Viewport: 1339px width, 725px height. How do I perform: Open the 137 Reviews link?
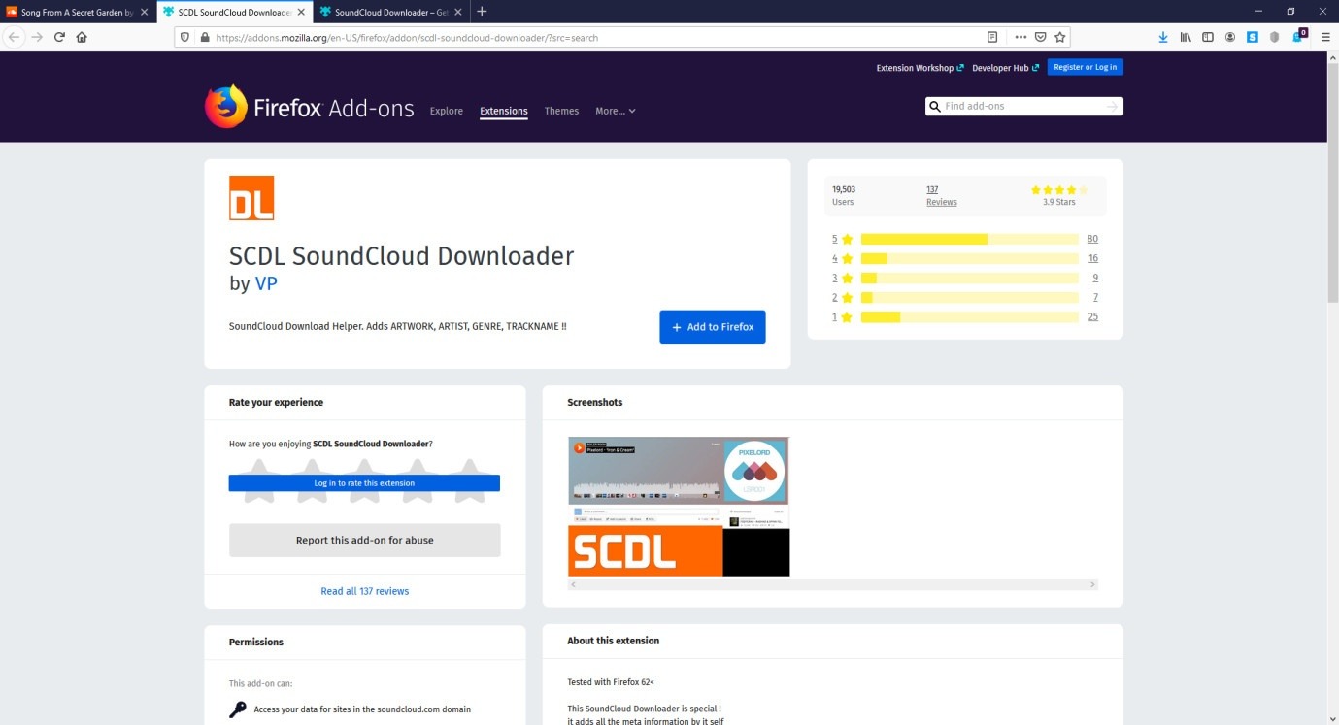pyautogui.click(x=941, y=195)
